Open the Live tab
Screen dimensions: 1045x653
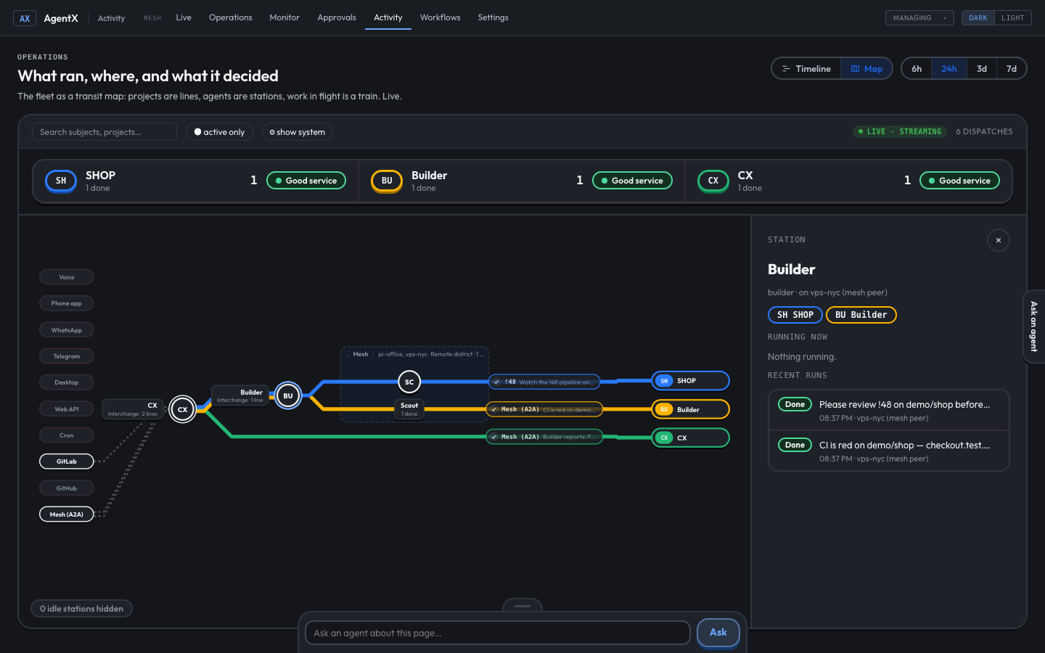point(184,17)
